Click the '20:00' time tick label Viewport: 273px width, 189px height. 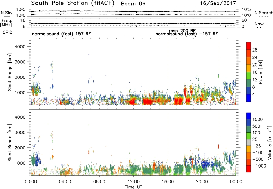(x=202, y=182)
